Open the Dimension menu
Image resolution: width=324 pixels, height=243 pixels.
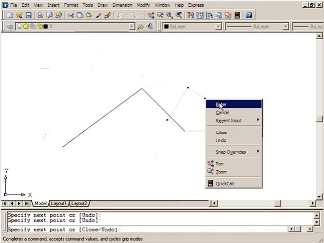122,5
